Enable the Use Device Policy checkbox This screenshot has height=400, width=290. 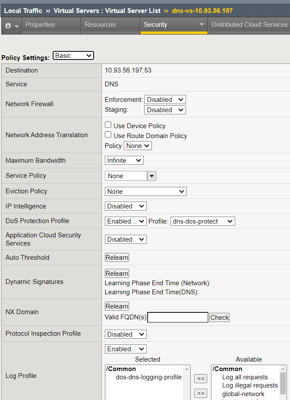pos(108,125)
